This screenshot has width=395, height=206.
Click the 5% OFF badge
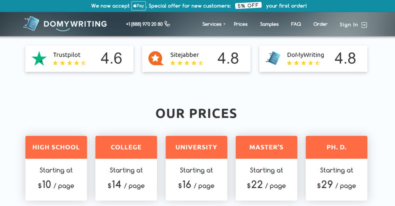coord(248,5)
